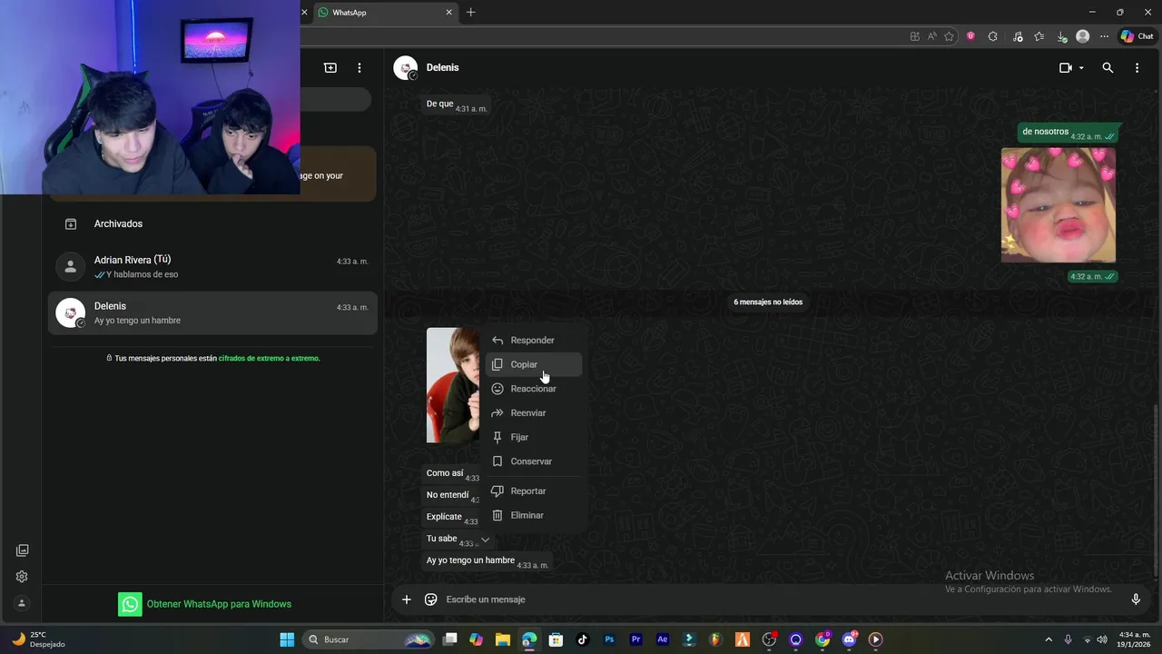1162x654 pixels.
Task: Open the conversation menu in the chat header
Action: (x=1137, y=67)
